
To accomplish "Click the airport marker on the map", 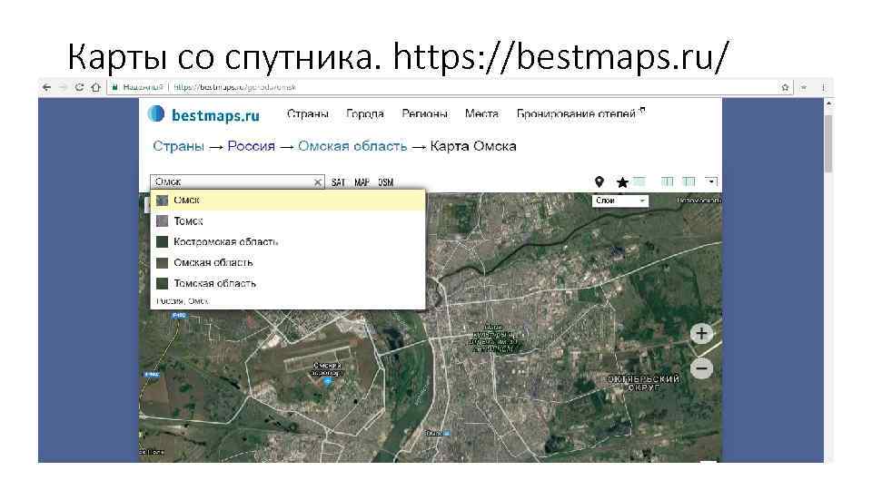I will (x=328, y=381).
